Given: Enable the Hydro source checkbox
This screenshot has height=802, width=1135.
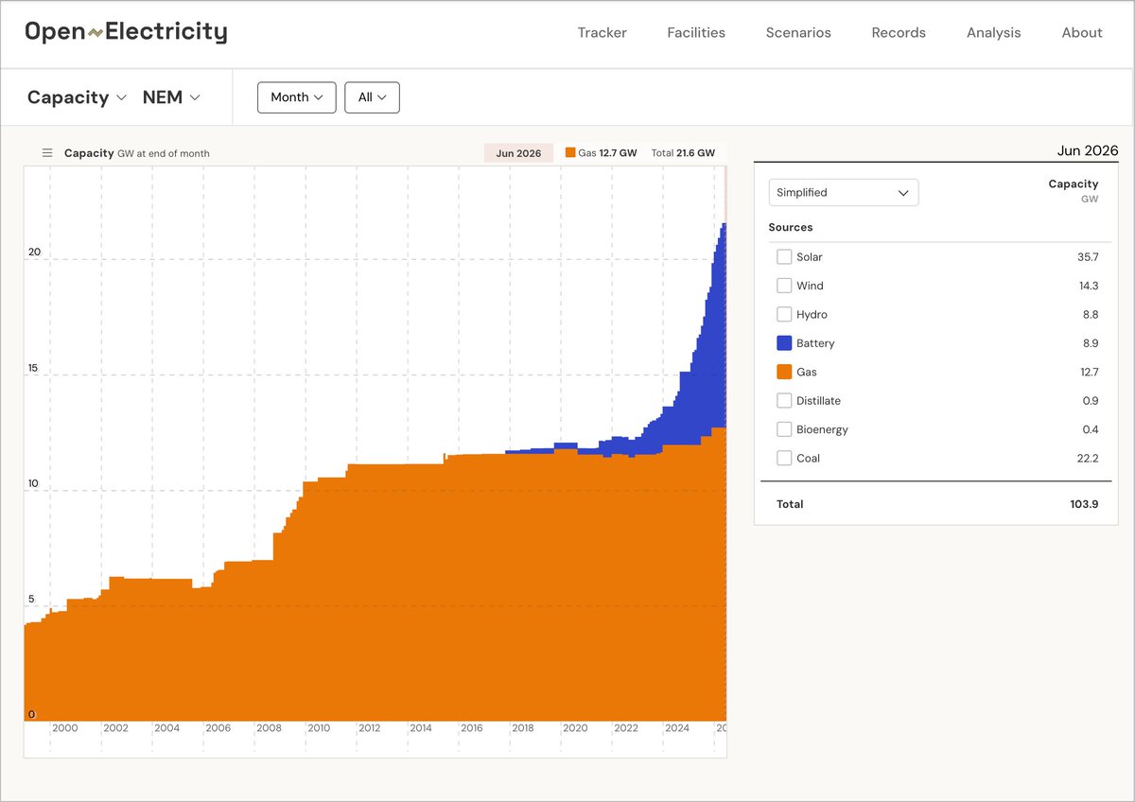Looking at the screenshot, I should point(784,314).
